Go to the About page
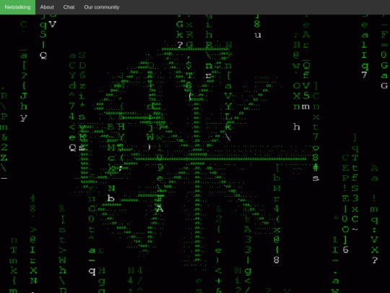This screenshot has width=390, height=293. tap(47, 7)
